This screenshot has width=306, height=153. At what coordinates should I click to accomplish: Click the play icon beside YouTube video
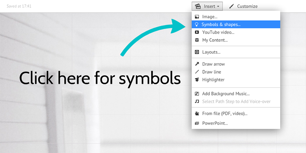[x=197, y=32]
